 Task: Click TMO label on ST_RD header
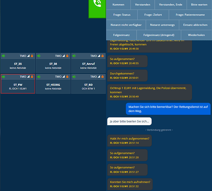pos(94,77)
